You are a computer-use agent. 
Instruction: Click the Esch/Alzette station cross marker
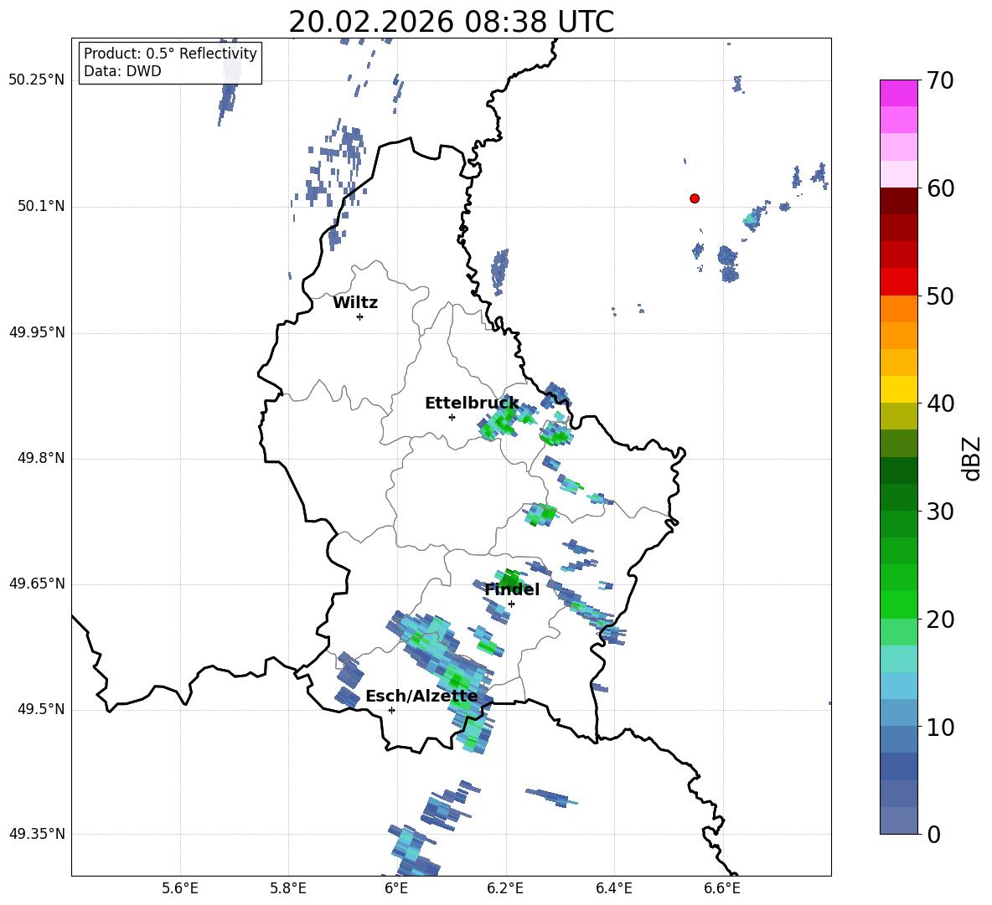(391, 710)
